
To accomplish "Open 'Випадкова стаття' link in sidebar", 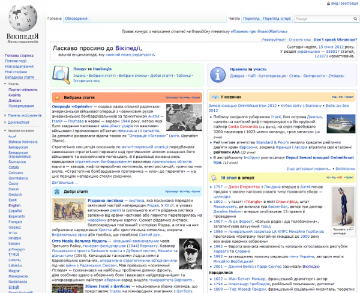I will pos(19,77).
